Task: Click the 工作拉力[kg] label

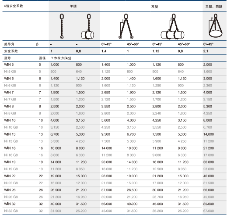Action: (61, 58)
